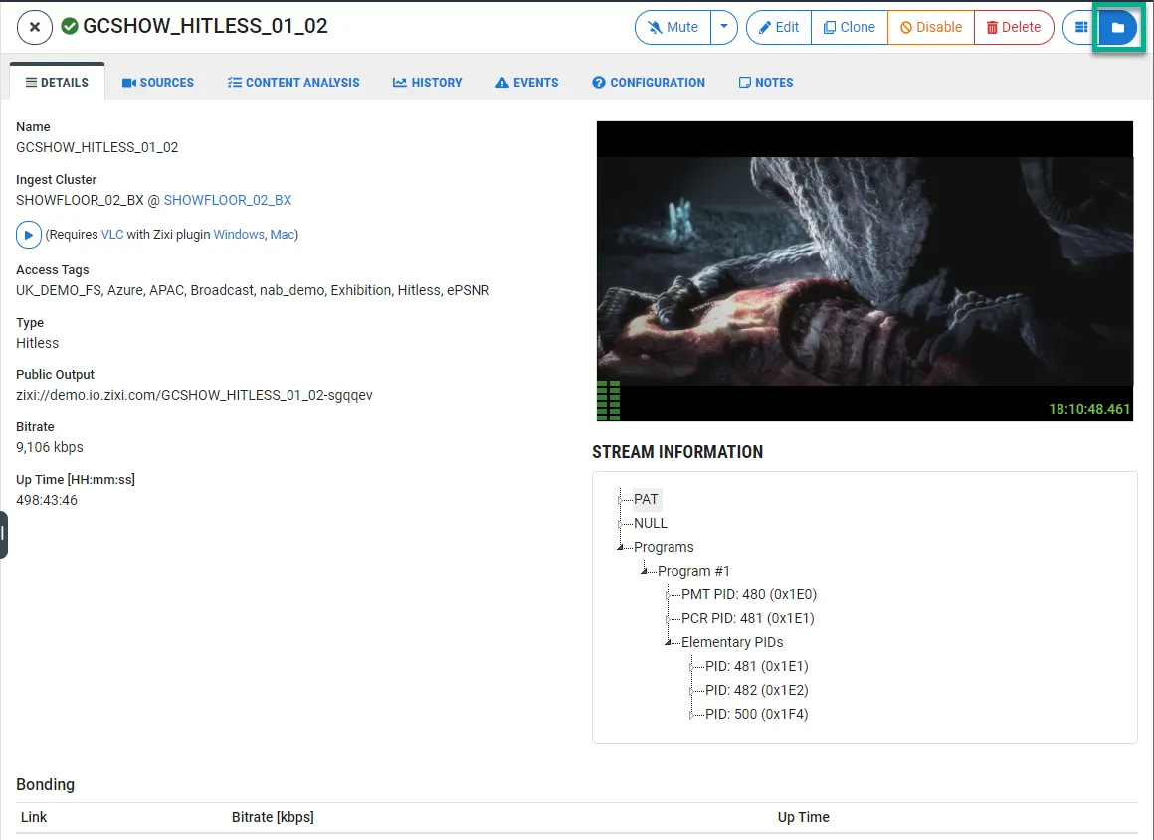Open the collapsed side panel handle on the left edge
This screenshot has height=840, width=1154.
[x=4, y=535]
